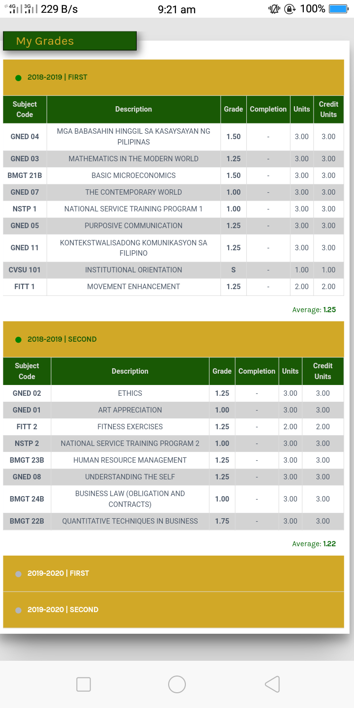Tap the recent apps square button

[x=84, y=684]
